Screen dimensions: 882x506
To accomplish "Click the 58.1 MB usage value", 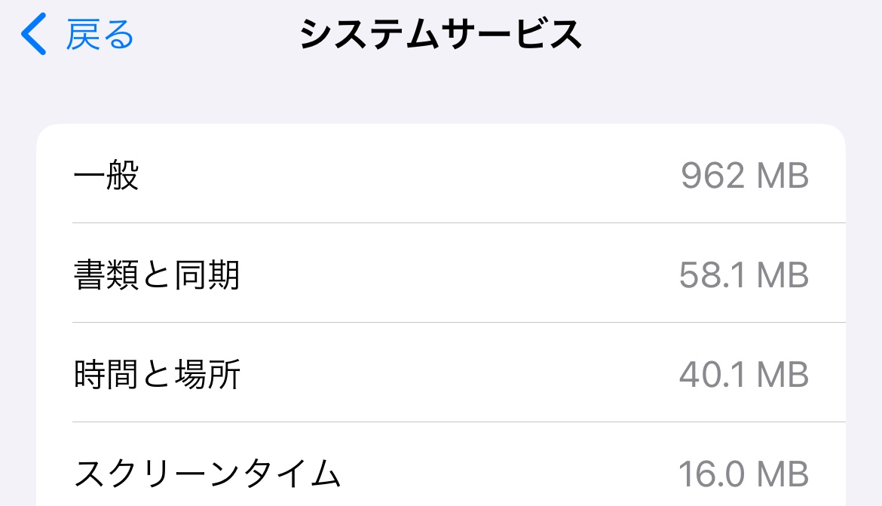I will click(743, 275).
